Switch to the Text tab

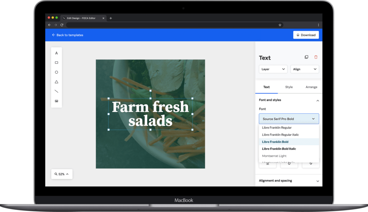point(266,87)
